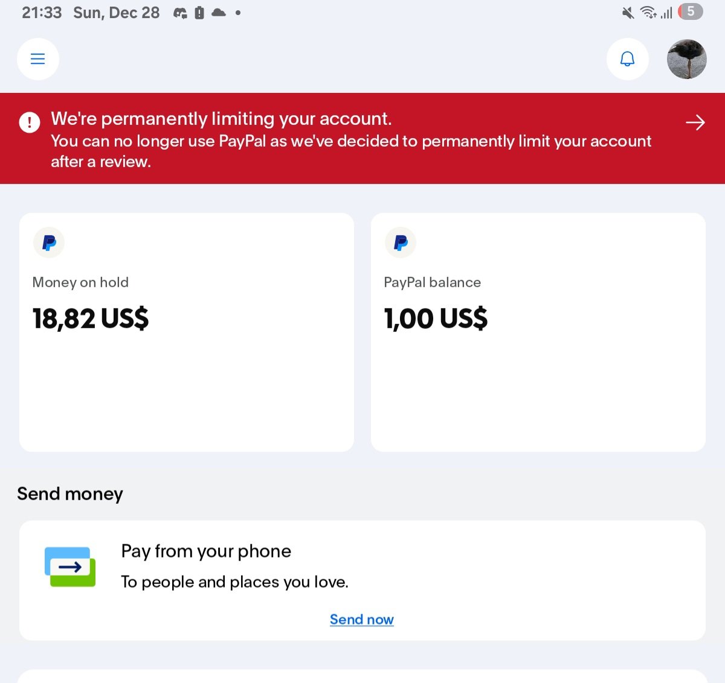This screenshot has height=683, width=725.
Task: Open the profile avatar picture
Action: [x=686, y=59]
